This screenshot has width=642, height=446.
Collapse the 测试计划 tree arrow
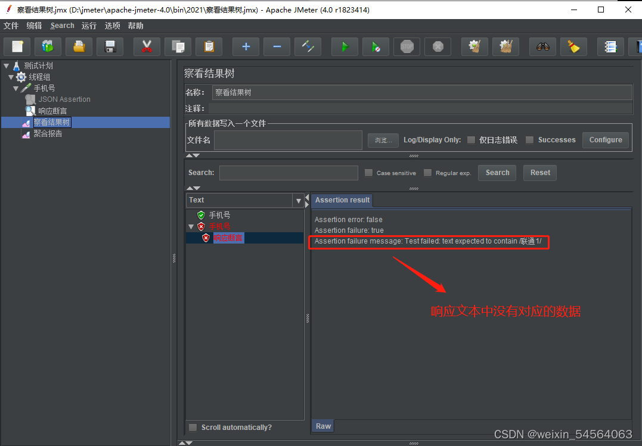[x=7, y=66]
